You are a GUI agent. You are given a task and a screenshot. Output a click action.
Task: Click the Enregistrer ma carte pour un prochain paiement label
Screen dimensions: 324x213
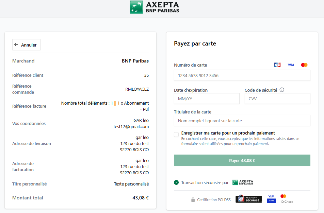click(228, 133)
